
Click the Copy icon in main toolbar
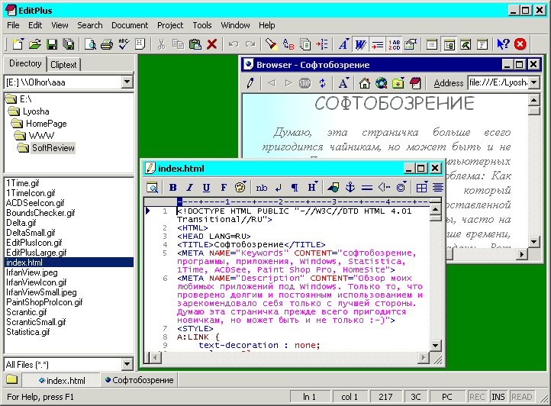point(178,44)
